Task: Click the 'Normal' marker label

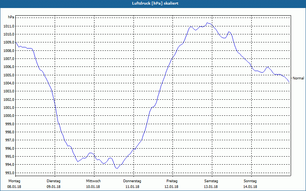Action: 298,78
